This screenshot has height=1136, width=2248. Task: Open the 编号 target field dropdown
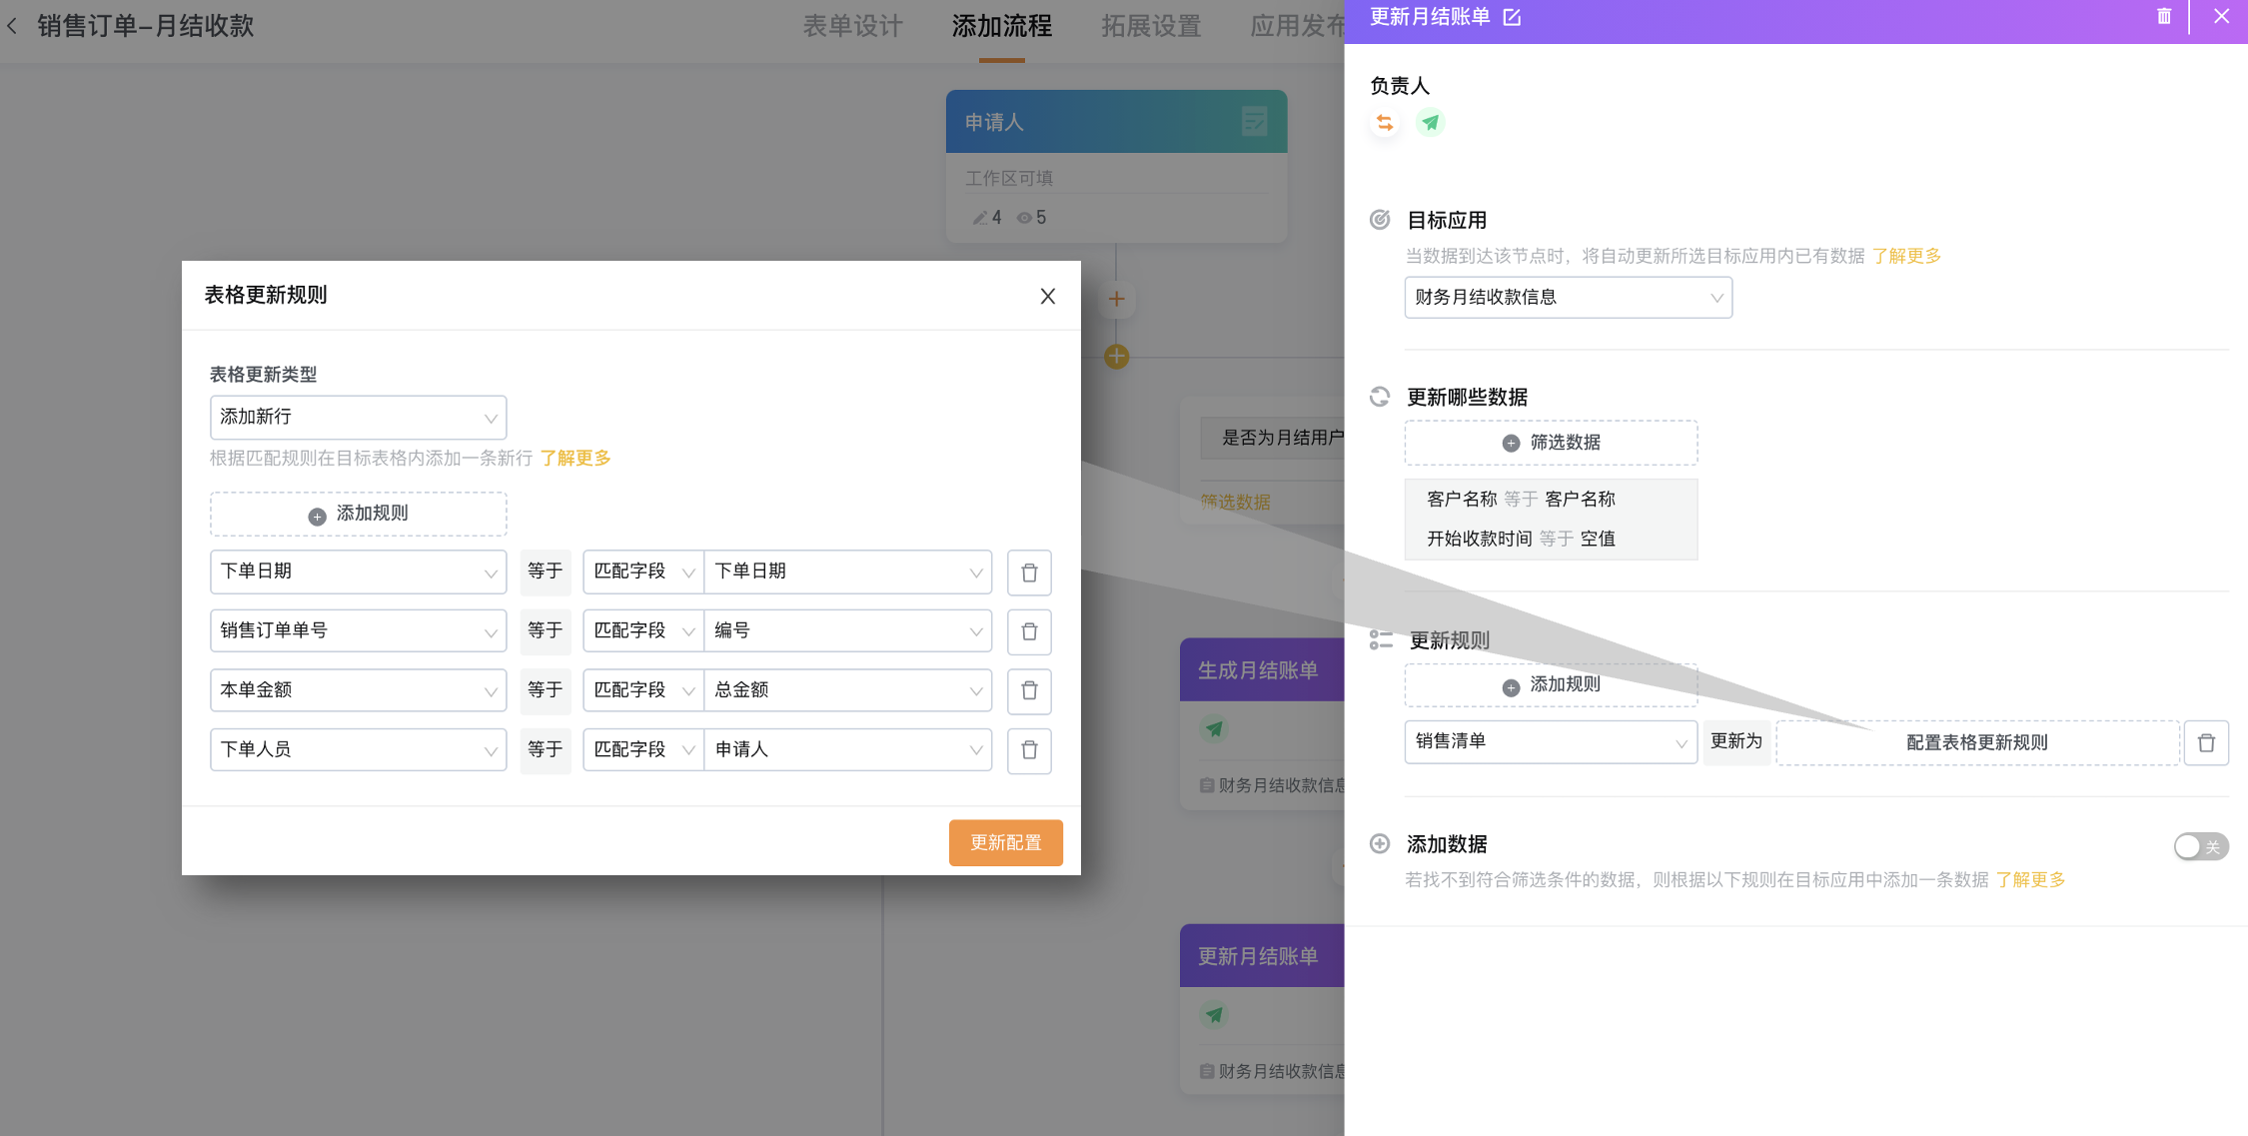(848, 631)
